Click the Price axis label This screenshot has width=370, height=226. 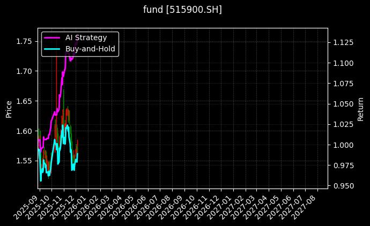point(9,109)
